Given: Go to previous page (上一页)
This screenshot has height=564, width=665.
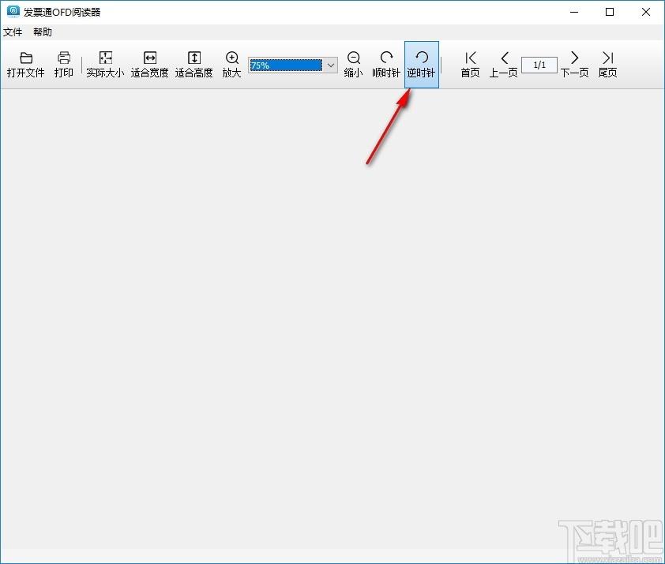Looking at the screenshot, I should click(x=503, y=65).
